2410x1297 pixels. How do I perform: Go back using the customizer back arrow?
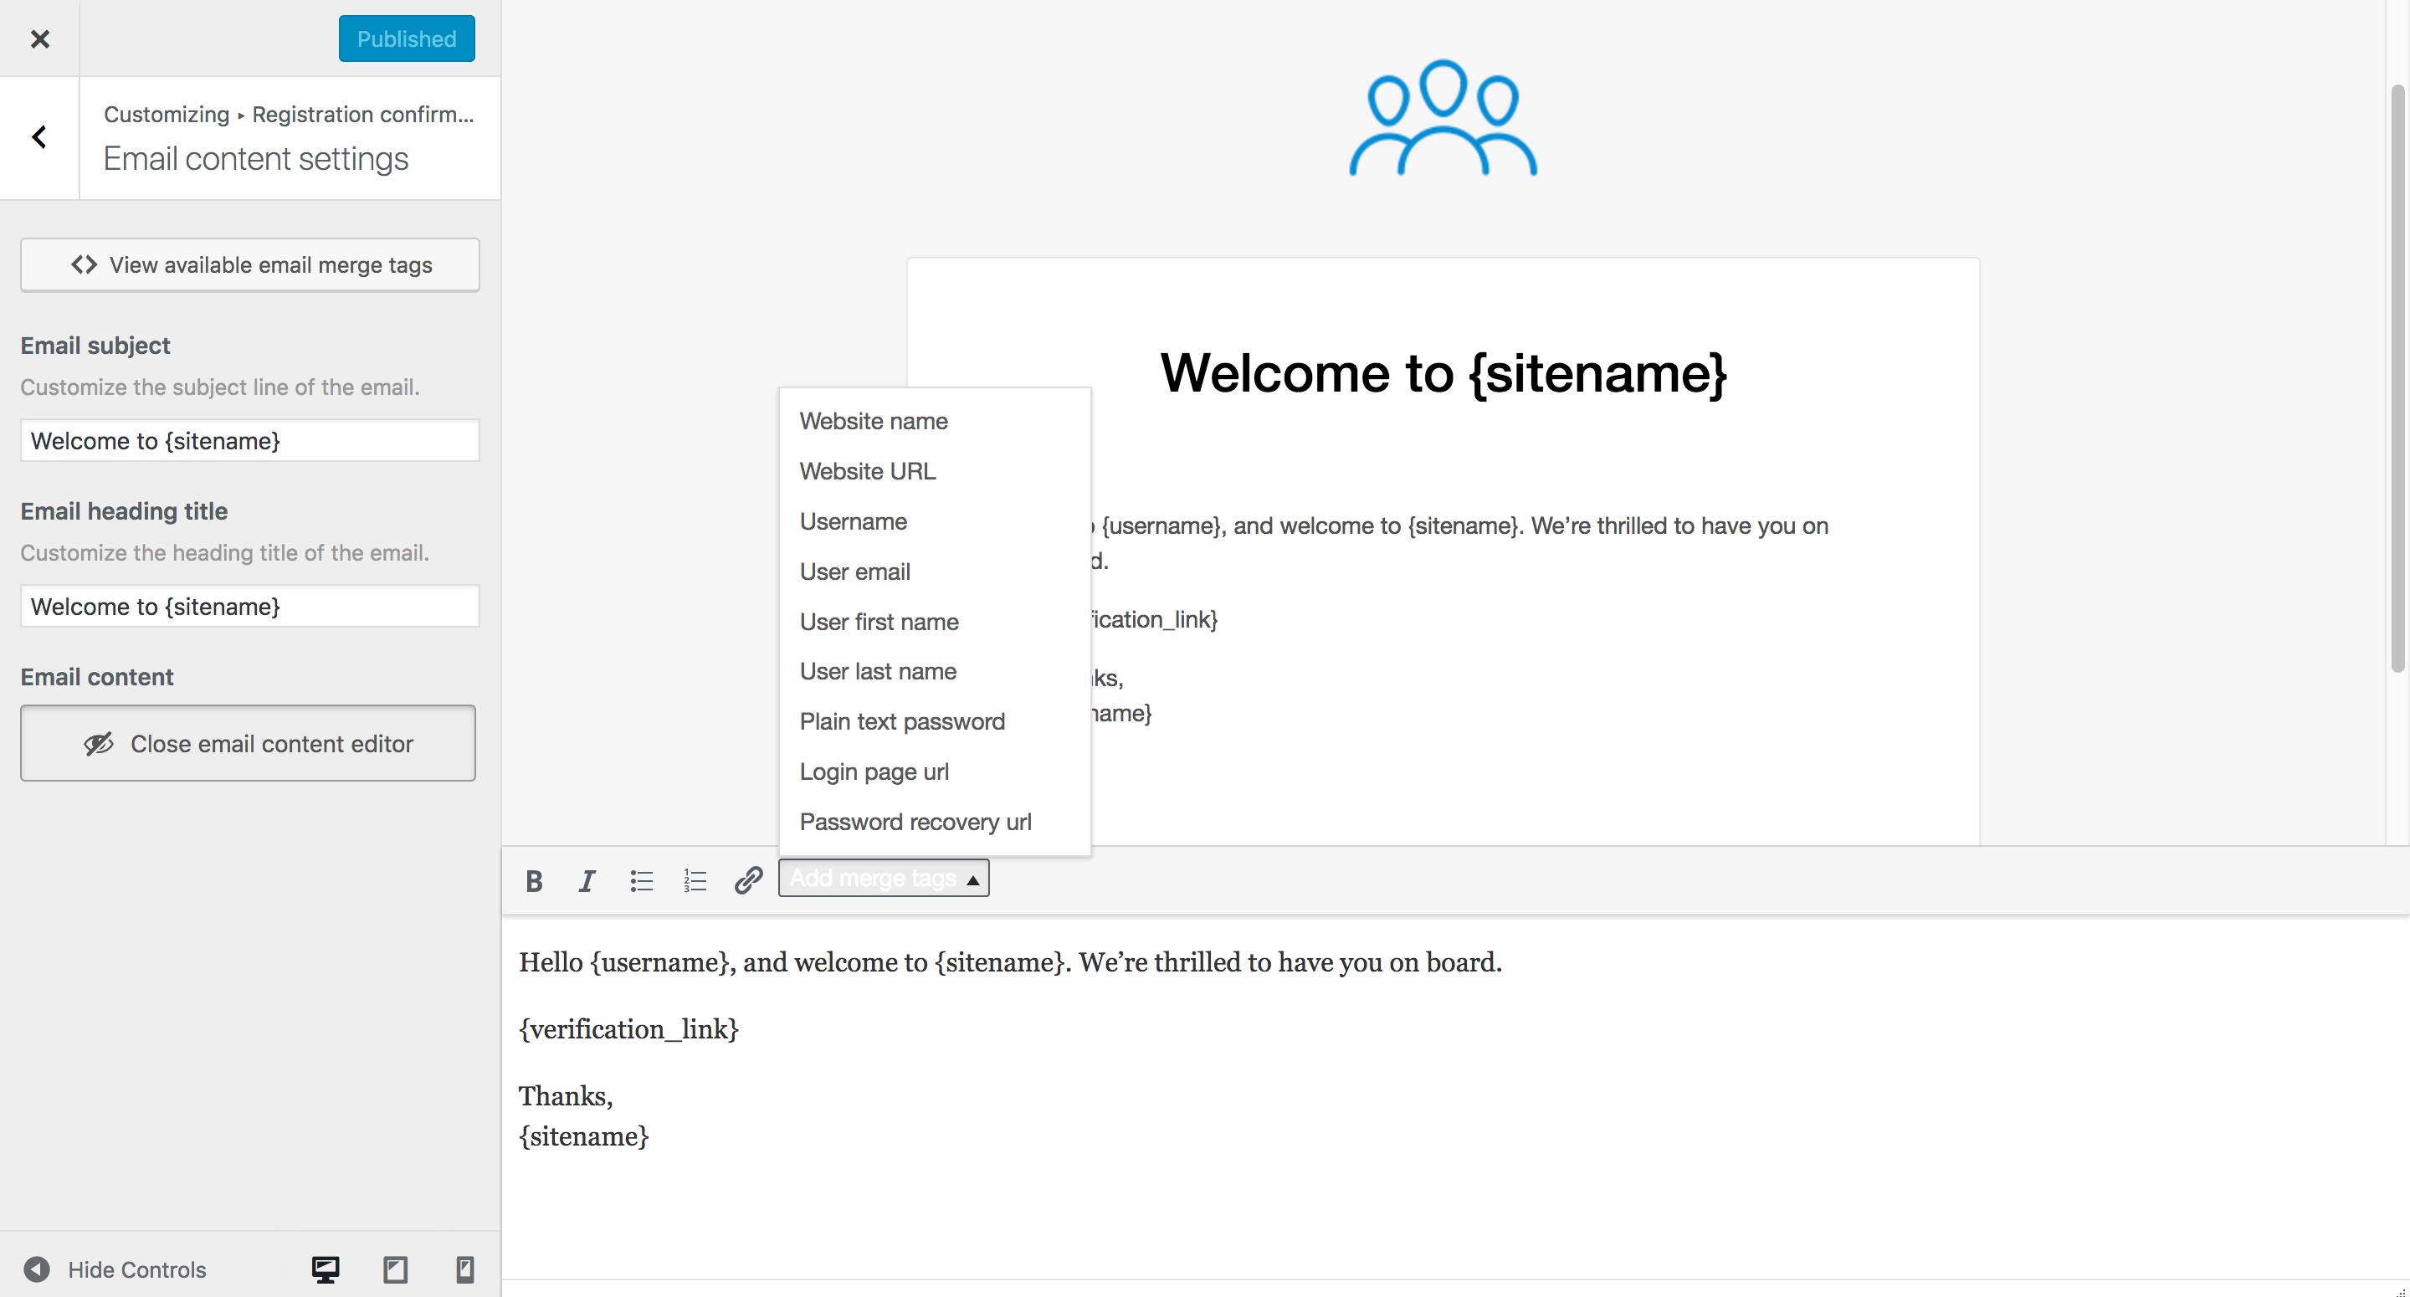click(39, 136)
